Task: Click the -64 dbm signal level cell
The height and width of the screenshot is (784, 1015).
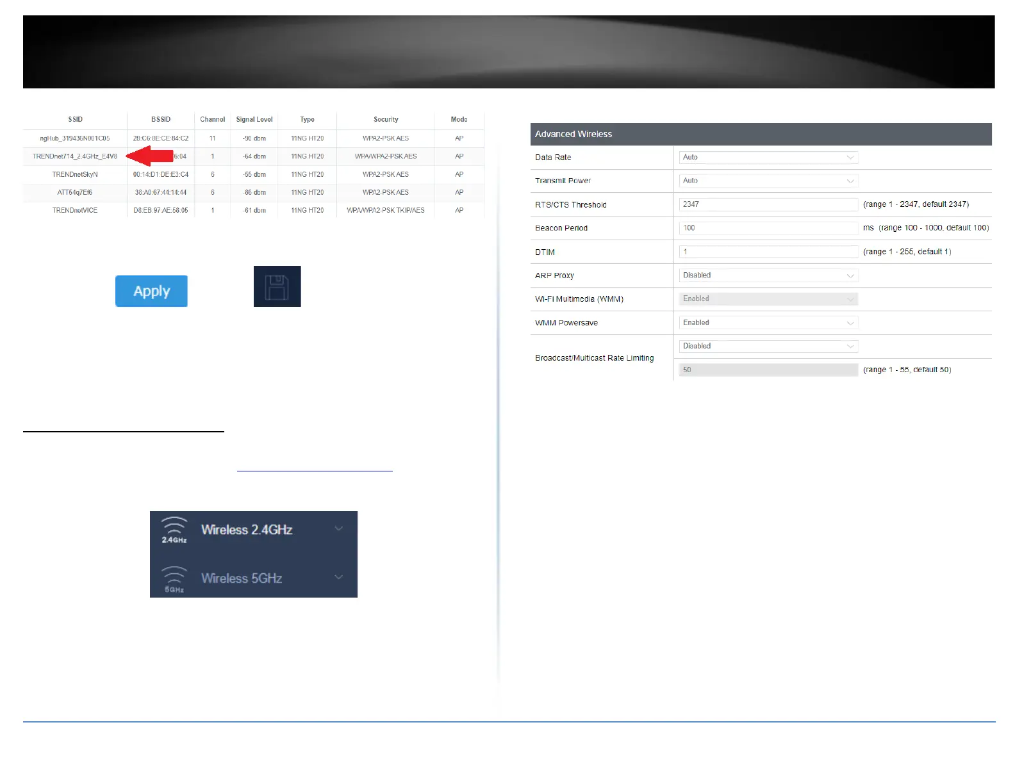Action: coord(254,156)
